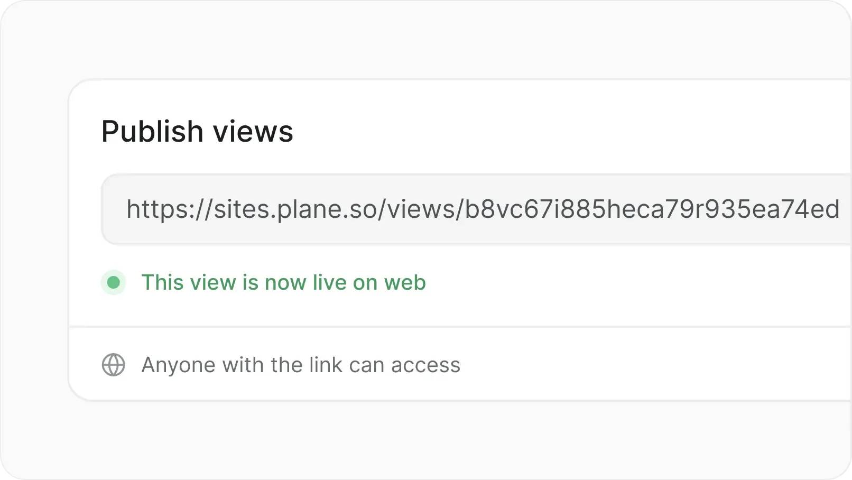The width and height of the screenshot is (852, 480).
Task: Open the sites.plane.so published URL
Action: tap(476, 209)
